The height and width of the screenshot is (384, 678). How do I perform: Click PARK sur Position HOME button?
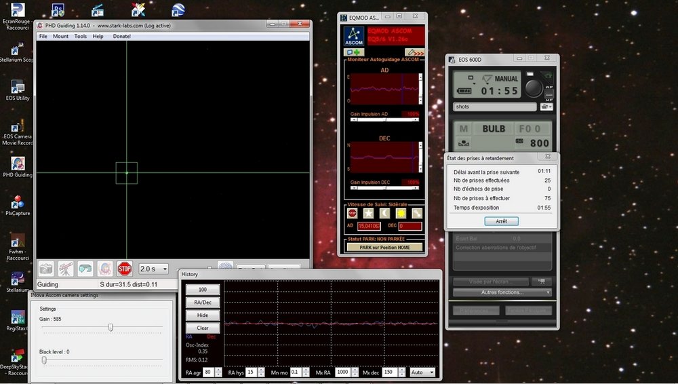(384, 247)
